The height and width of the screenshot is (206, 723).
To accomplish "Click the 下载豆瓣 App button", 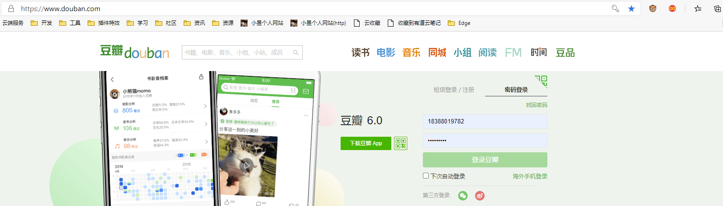I will [x=366, y=143].
